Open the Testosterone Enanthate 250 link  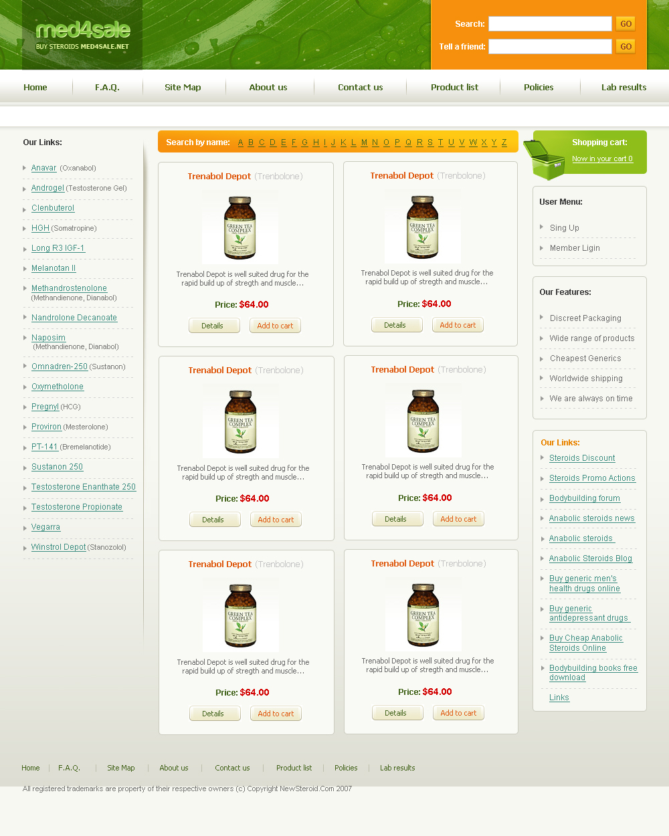tap(84, 487)
